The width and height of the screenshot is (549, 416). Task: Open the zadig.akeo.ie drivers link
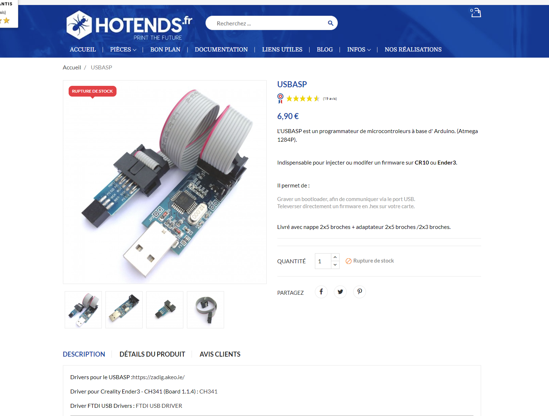point(159,377)
